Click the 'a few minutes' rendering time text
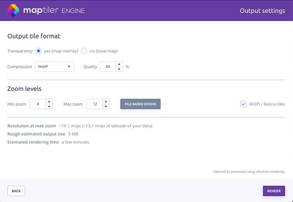Image resolution: width=293 pixels, height=202 pixels. (75, 142)
